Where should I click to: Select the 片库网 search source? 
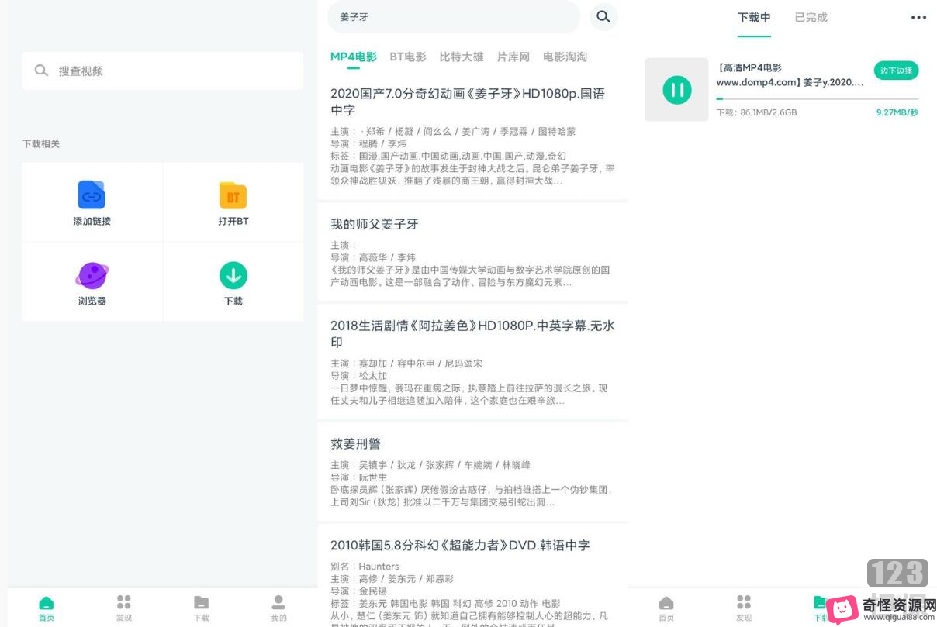(x=511, y=57)
